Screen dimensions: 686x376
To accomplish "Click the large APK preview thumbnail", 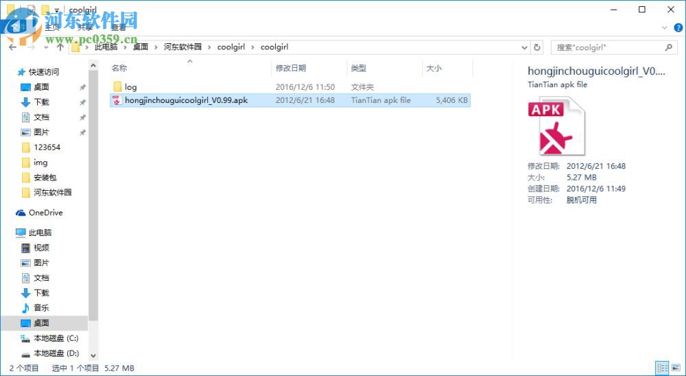I will point(556,126).
